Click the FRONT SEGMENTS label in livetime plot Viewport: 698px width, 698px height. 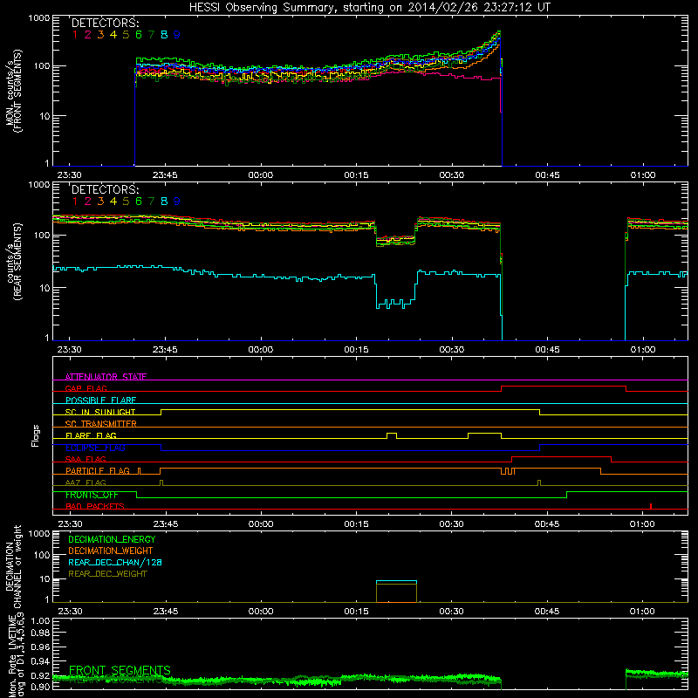(120, 670)
